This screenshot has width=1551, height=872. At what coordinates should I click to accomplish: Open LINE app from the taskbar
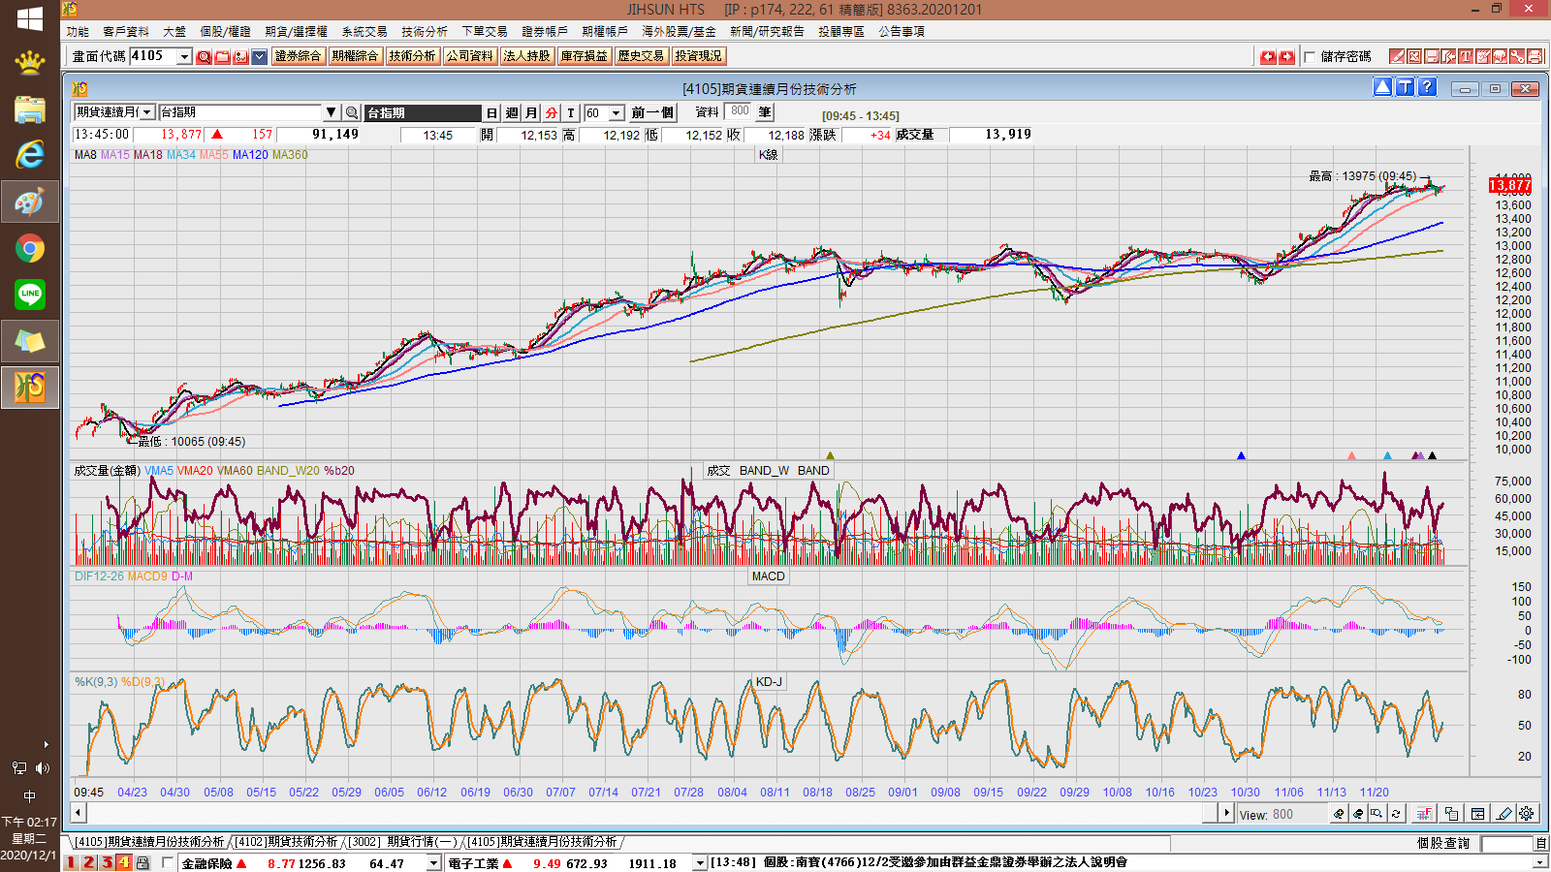30,294
